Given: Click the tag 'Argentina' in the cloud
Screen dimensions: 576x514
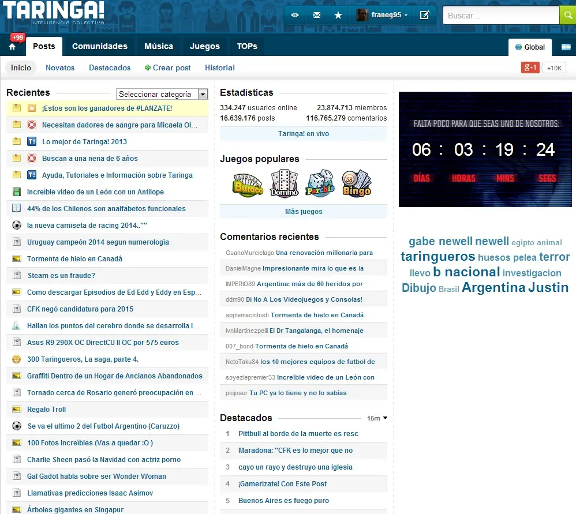Looking at the screenshot, I should (x=493, y=287).
